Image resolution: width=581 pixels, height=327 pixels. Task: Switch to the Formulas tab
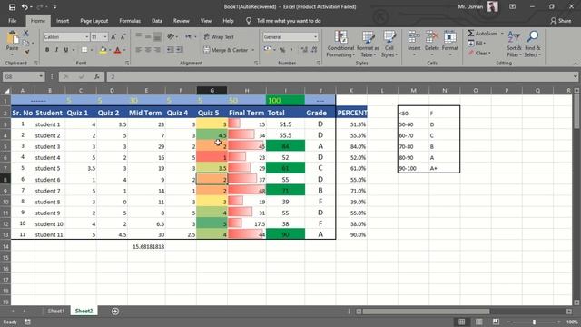pyautogui.click(x=130, y=21)
